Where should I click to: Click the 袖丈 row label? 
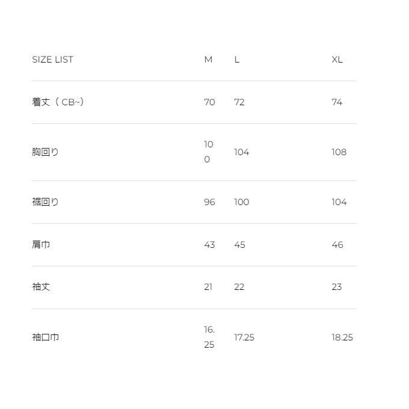click(x=41, y=287)
